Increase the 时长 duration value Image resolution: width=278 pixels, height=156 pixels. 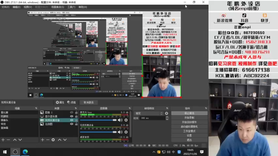167,117
